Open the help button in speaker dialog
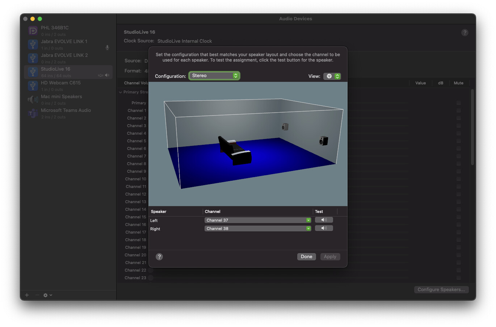The image size is (496, 327). [159, 257]
